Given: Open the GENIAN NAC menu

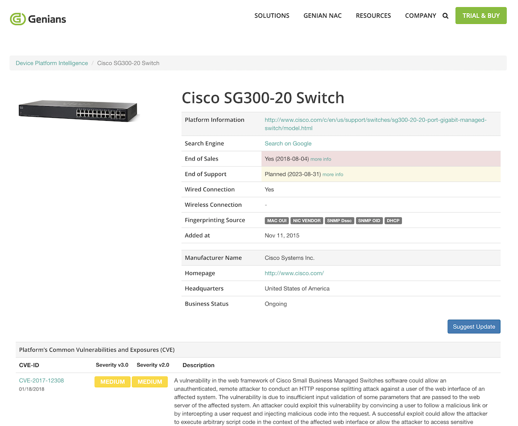Looking at the screenshot, I should click(322, 16).
